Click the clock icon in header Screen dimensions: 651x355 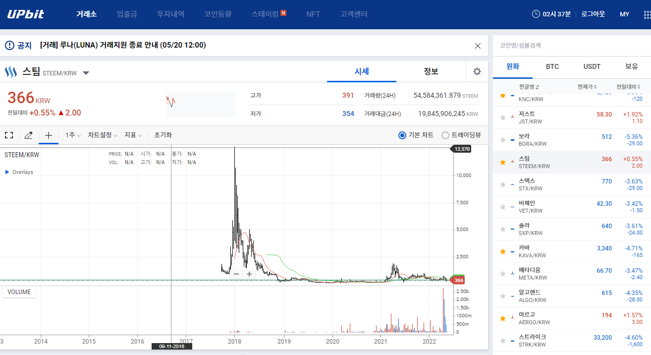536,14
